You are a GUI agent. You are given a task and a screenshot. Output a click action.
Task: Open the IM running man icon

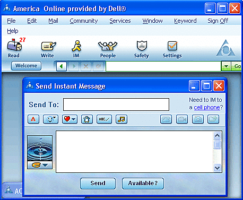pos(76,48)
